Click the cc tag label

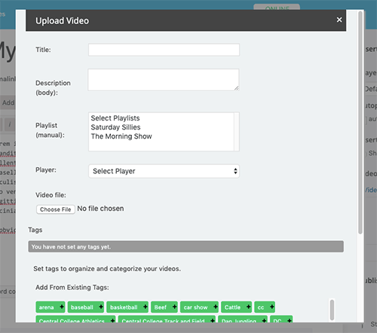[x=261, y=307]
